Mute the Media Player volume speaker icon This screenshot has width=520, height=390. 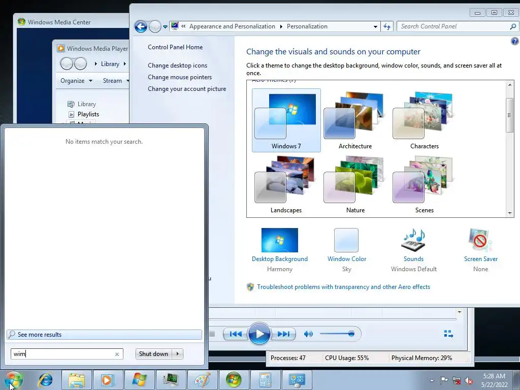pyautogui.click(x=308, y=334)
